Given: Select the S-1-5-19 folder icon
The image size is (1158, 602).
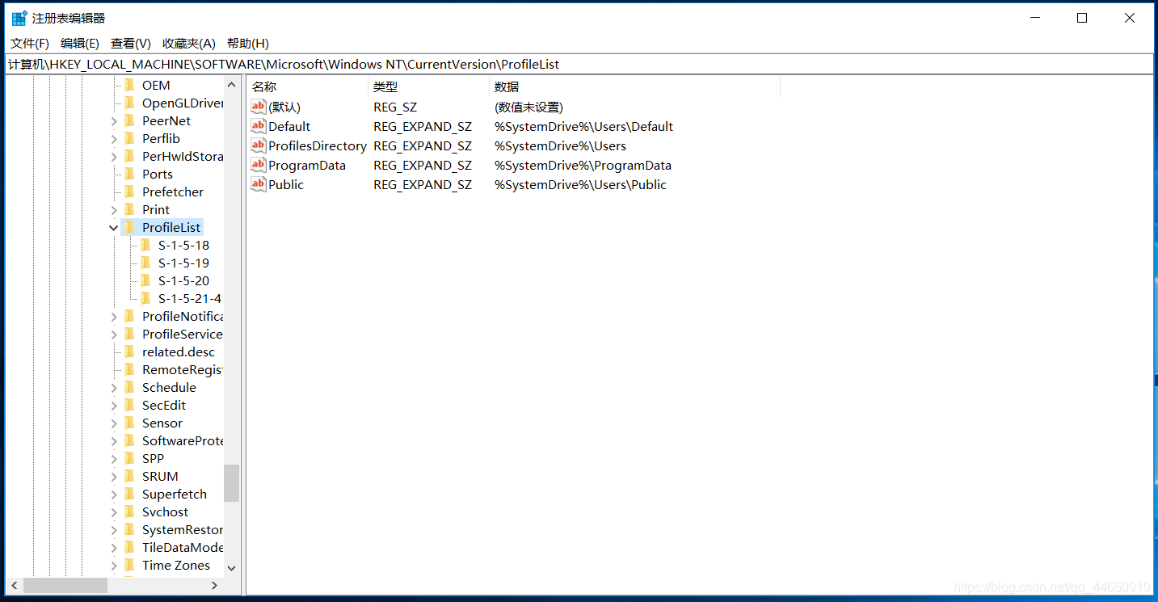Looking at the screenshot, I should pyautogui.click(x=145, y=263).
